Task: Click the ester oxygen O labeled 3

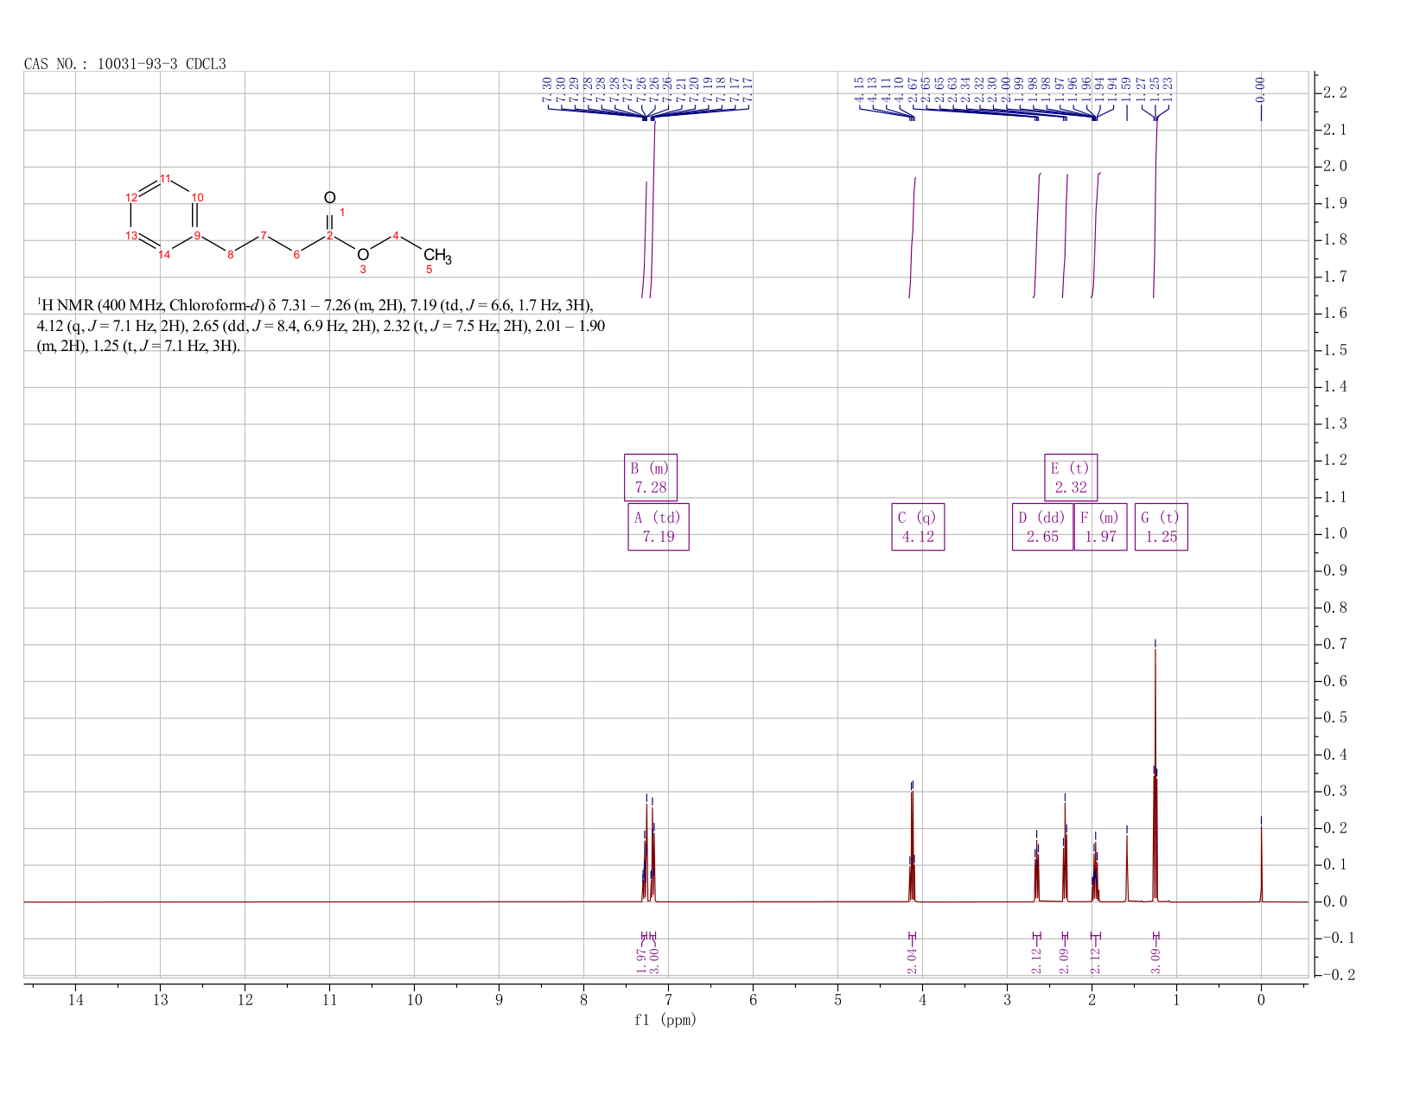Action: (x=363, y=254)
